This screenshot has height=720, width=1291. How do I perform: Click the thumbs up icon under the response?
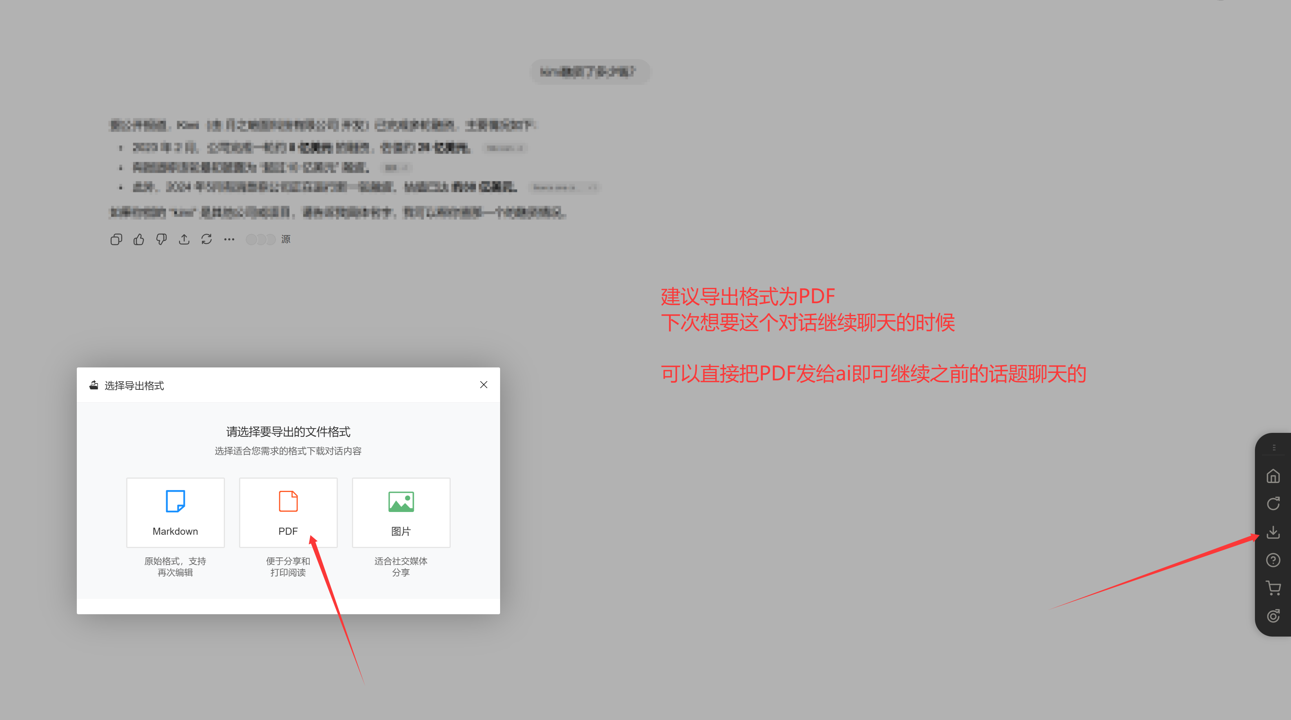coord(139,239)
